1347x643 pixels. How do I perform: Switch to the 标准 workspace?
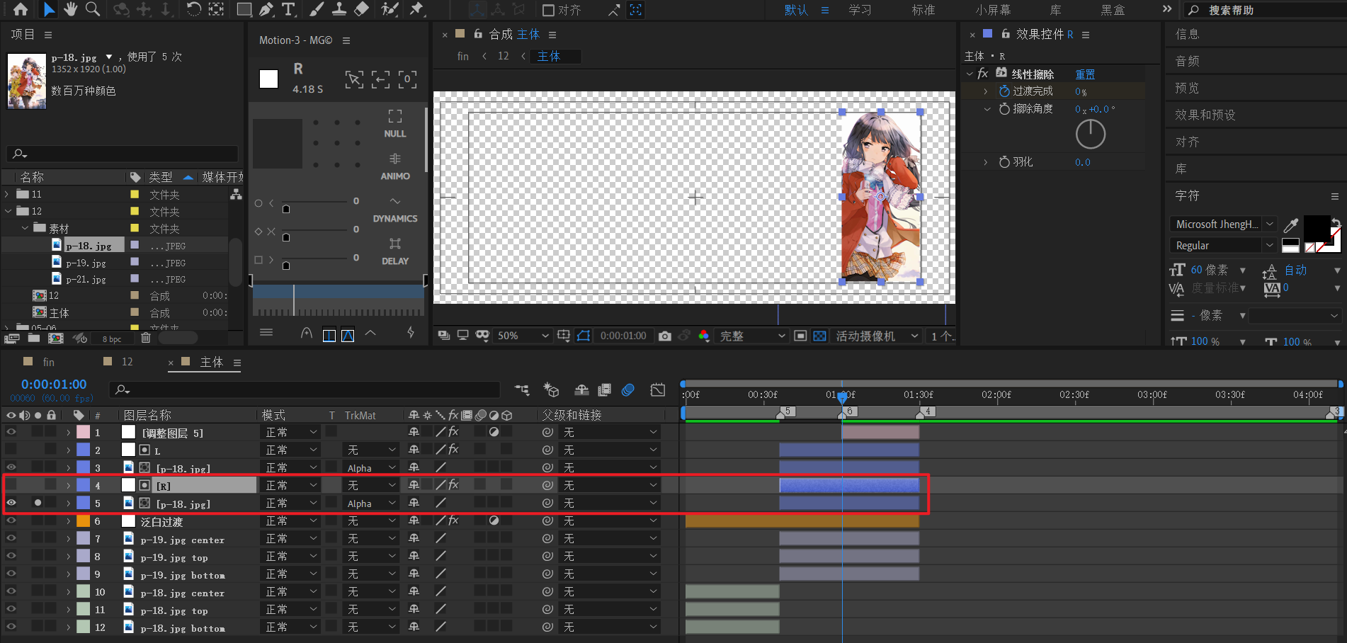click(x=923, y=10)
